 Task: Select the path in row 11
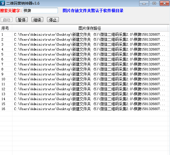coord(89,84)
